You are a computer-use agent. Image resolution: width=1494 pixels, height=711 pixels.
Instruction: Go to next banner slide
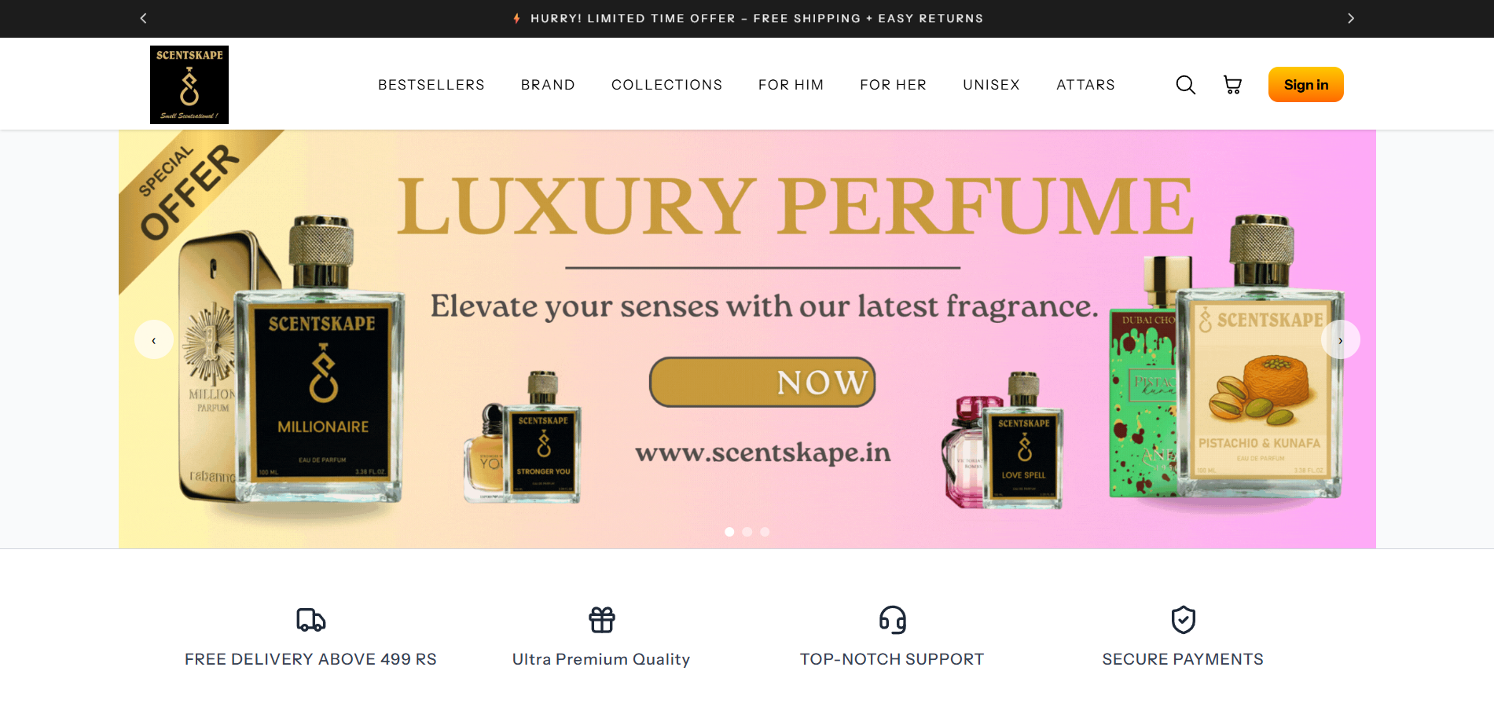point(1341,339)
